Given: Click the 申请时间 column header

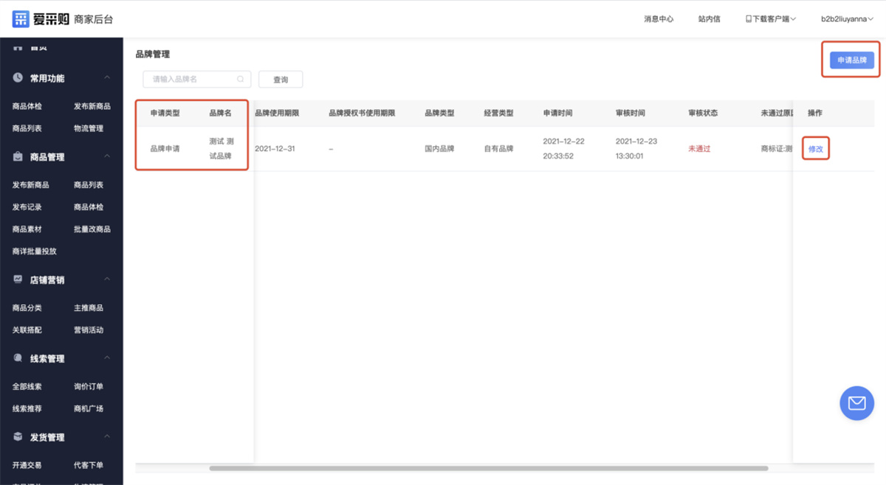Looking at the screenshot, I should pyautogui.click(x=557, y=113).
